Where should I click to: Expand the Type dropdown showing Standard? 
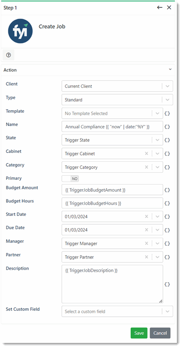[x=168, y=100]
